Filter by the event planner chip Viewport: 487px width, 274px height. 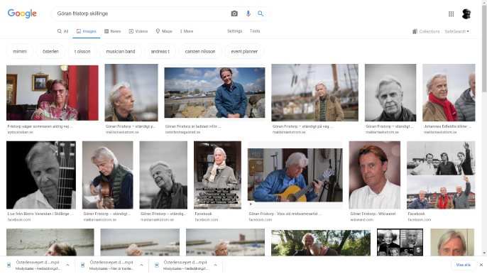(x=244, y=51)
